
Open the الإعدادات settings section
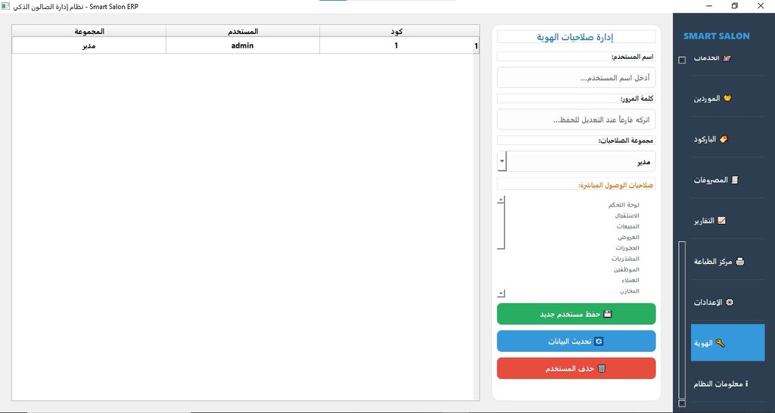click(x=727, y=302)
